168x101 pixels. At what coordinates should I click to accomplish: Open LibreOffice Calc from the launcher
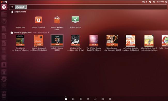pos(4,36)
